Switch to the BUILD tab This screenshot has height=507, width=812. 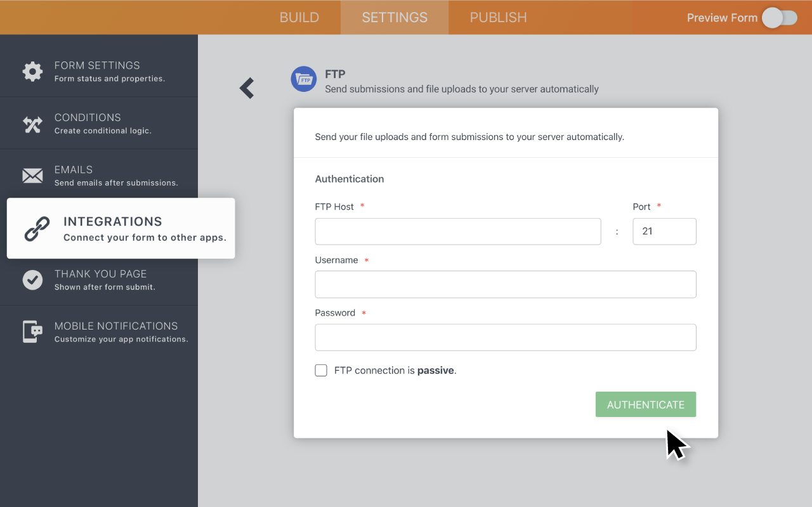[299, 18]
